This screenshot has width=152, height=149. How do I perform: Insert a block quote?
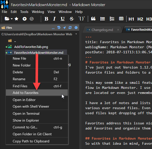click(93, 19)
